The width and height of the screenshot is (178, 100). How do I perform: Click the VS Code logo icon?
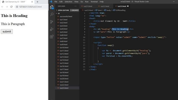coord(51,2)
